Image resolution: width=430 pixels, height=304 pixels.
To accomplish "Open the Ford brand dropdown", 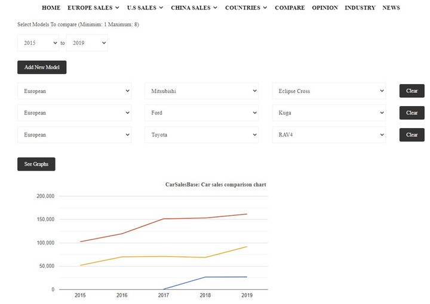I will 201,113.
